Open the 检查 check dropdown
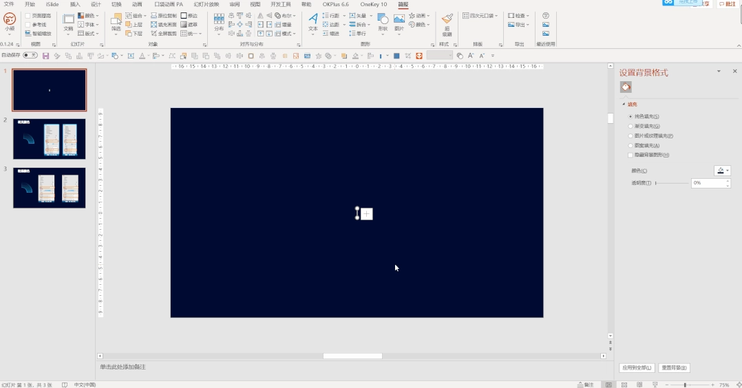This screenshot has width=742, height=388. pyautogui.click(x=519, y=16)
